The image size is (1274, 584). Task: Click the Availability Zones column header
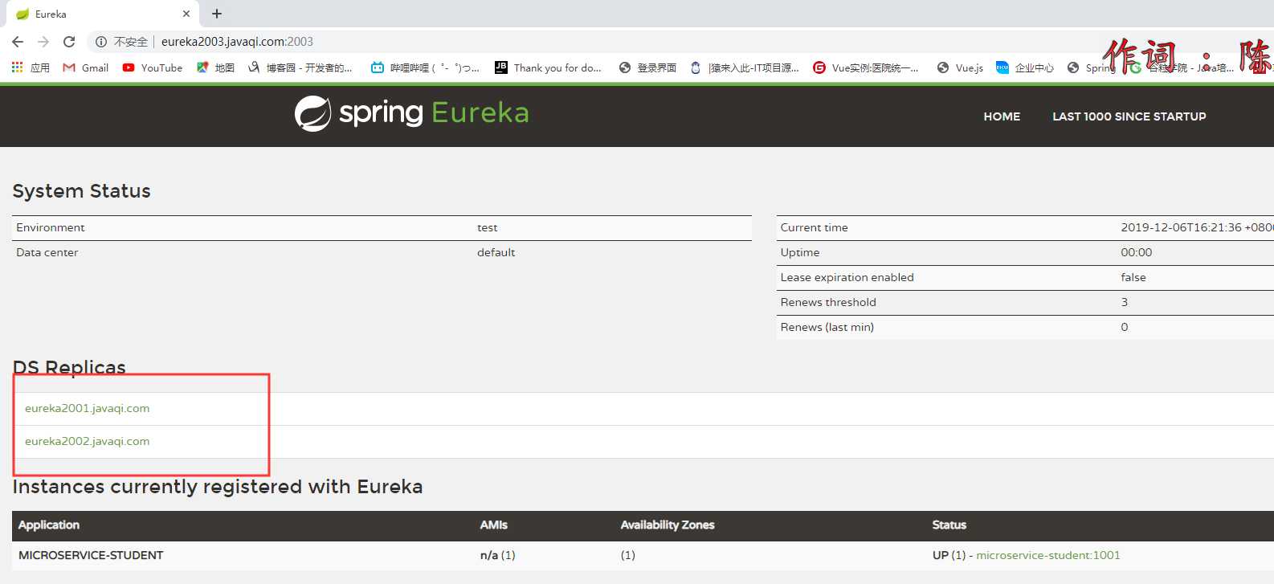coord(668,525)
